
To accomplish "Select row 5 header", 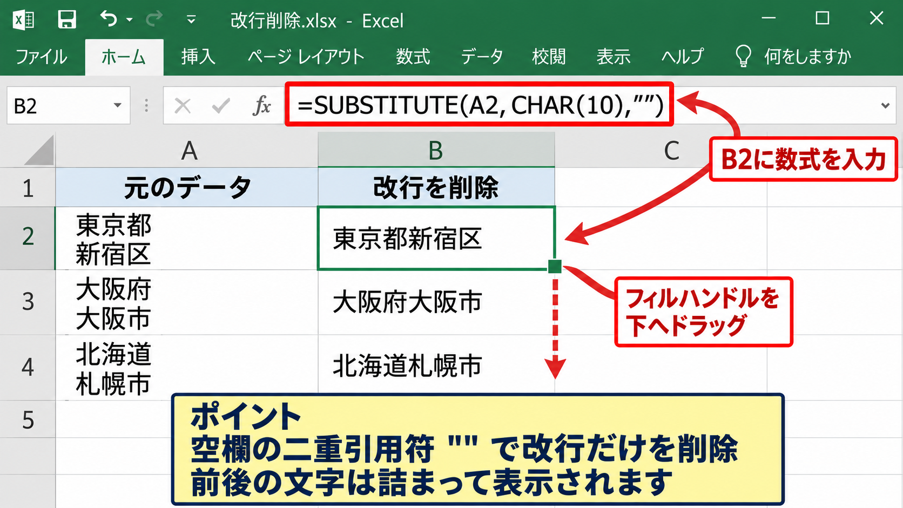I will click(28, 419).
